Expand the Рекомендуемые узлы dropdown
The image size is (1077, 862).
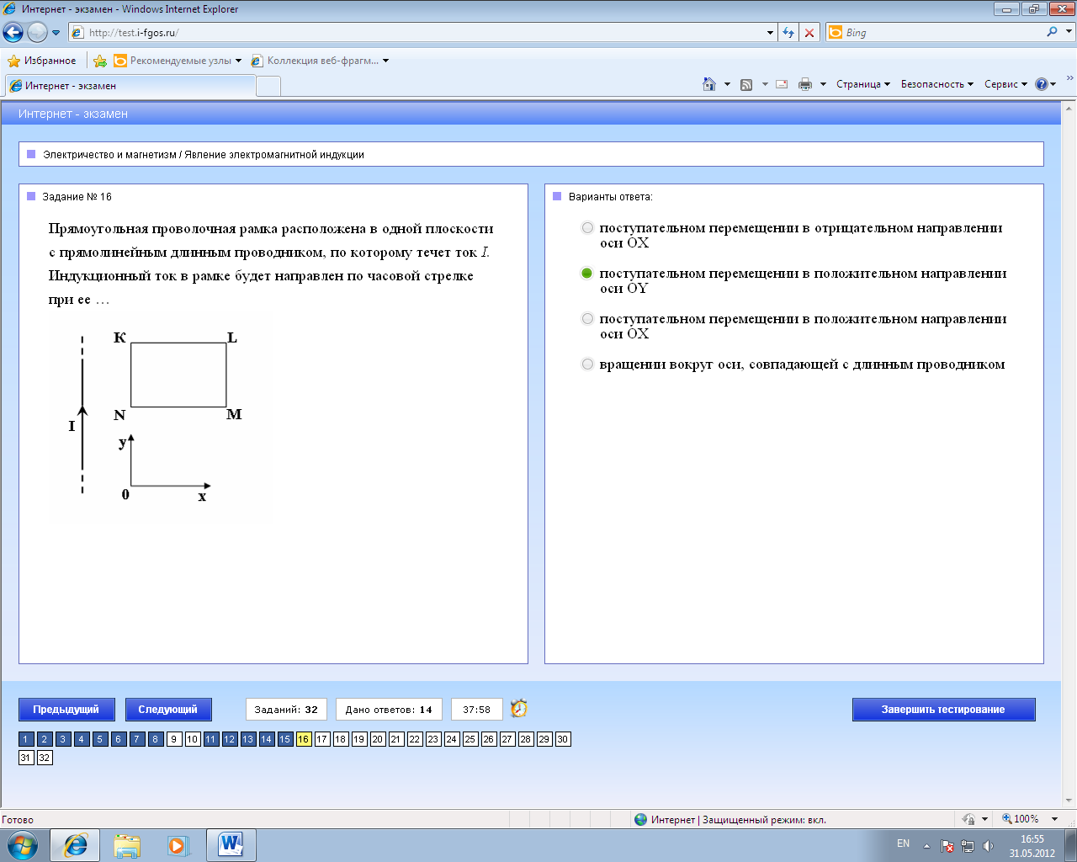point(238,61)
